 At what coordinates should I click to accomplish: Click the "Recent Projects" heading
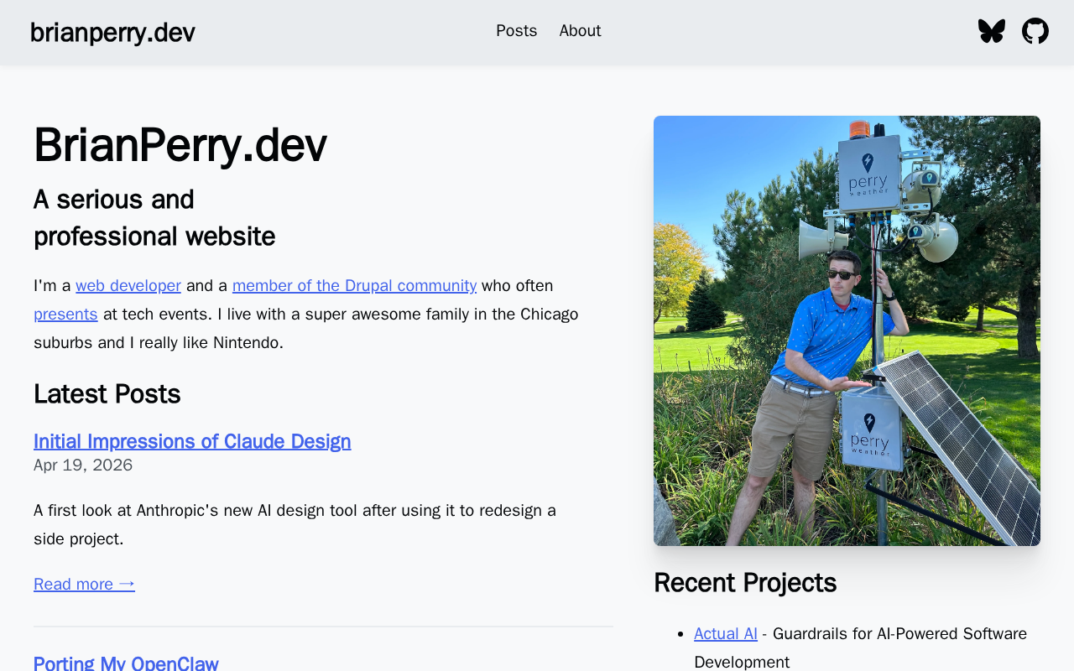pos(744,583)
